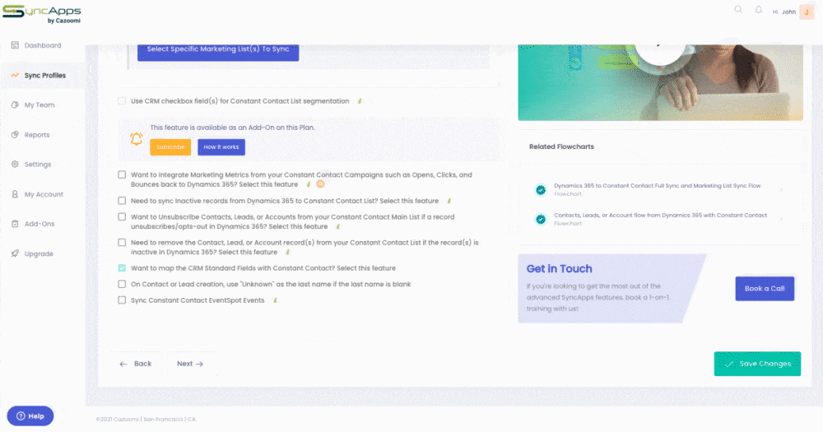
Task: Click info icon beside remove inactive record option
Action: [287, 252]
